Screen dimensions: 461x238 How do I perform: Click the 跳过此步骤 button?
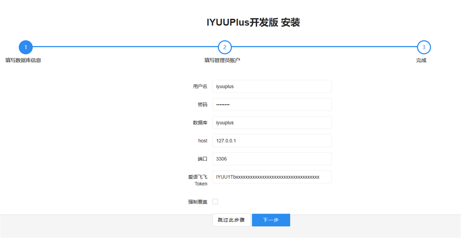(x=231, y=220)
